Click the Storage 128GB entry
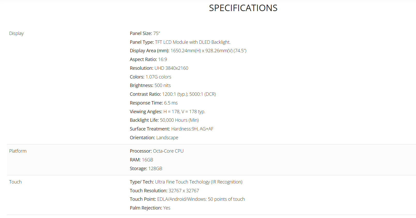The width and height of the screenshot is (416, 218). [146, 169]
